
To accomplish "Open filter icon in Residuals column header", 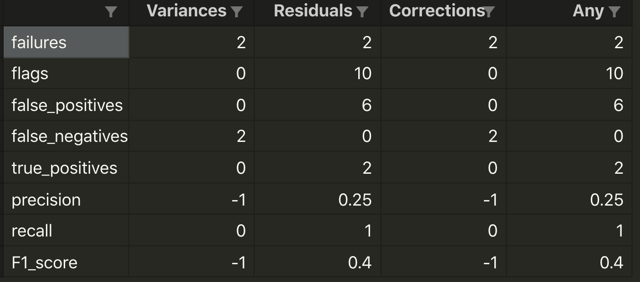I will [362, 12].
